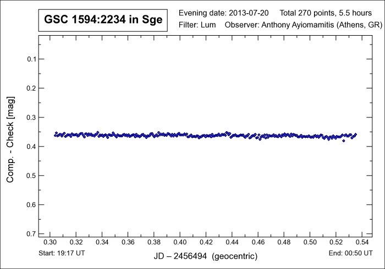Click the 0.30 tick on the time axis
Screen dimensions: 385x269
click(x=50, y=242)
